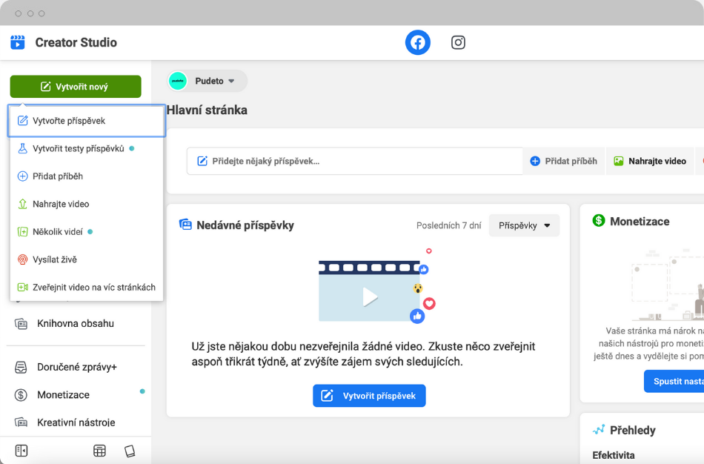Switch to Instagram platform icon
This screenshot has width=704, height=464.
tap(458, 42)
